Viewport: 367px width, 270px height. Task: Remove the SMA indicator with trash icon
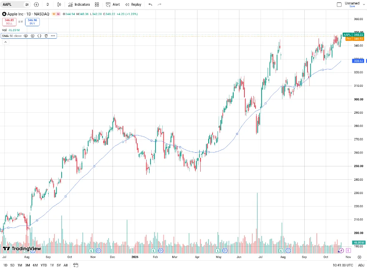pos(46,36)
